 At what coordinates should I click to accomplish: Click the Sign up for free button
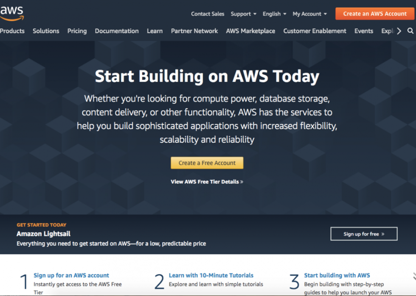point(364,234)
